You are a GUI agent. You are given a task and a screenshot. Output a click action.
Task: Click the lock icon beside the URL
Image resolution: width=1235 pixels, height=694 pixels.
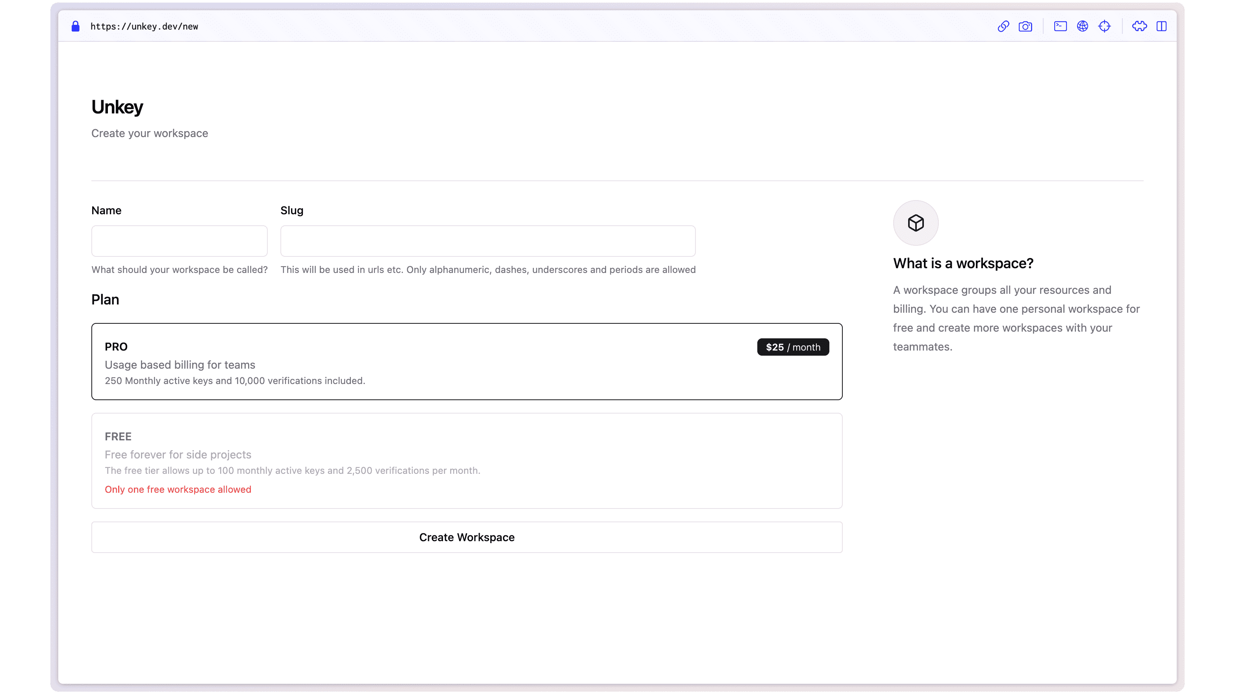(75, 26)
